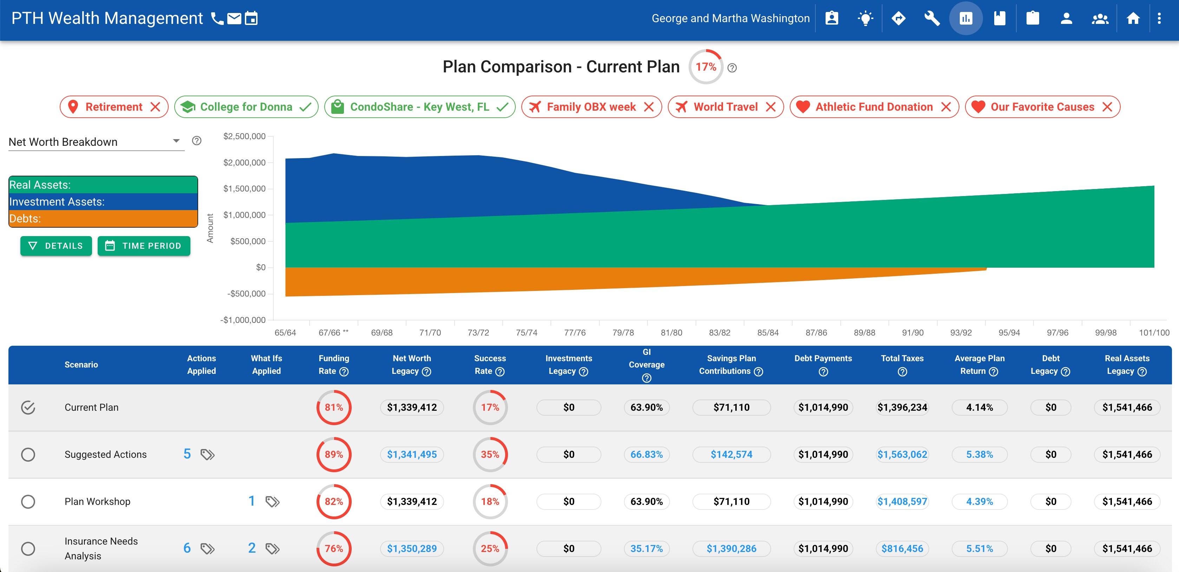Screen dimensions: 1179x572
Task: Click the DETAILS button
Action: [x=56, y=246]
